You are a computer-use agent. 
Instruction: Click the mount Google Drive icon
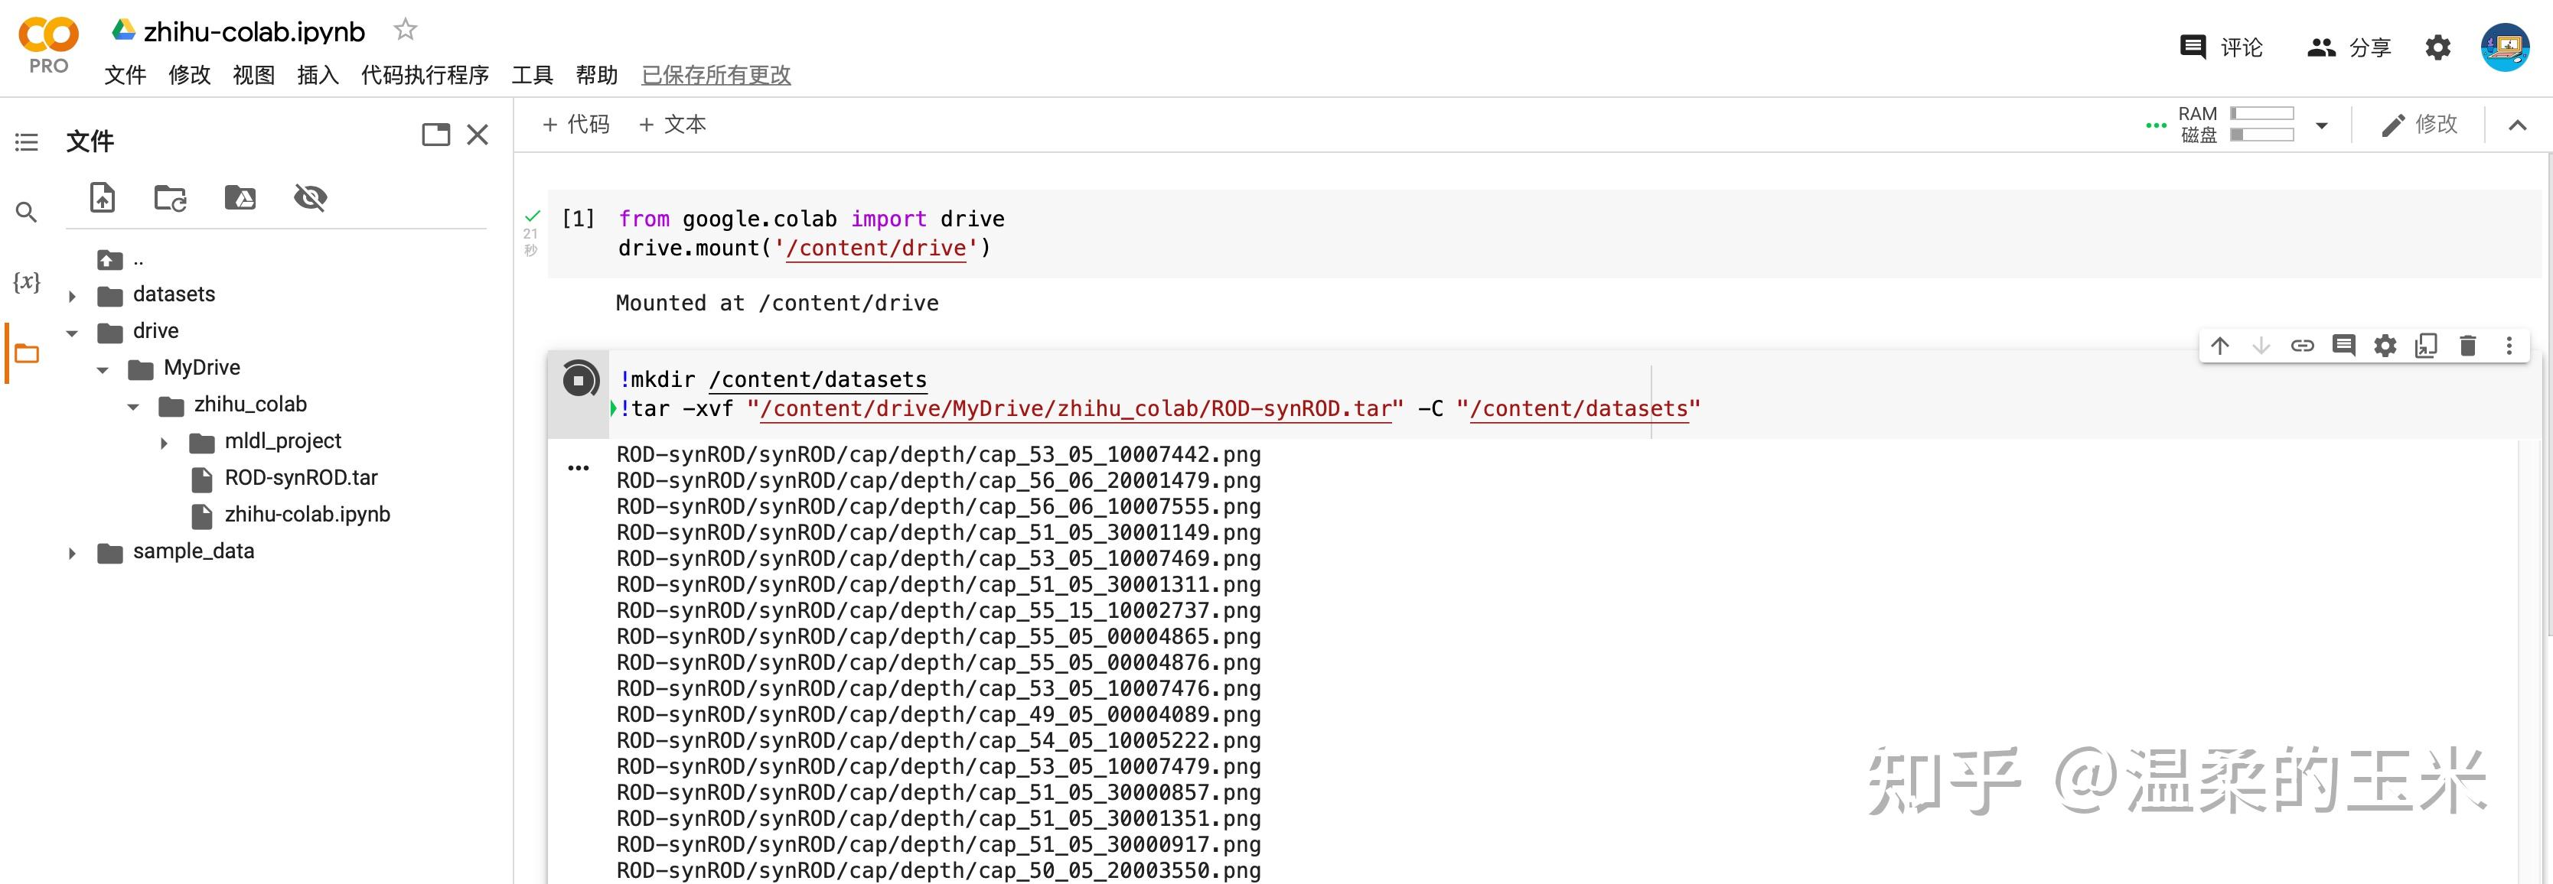coord(240,198)
